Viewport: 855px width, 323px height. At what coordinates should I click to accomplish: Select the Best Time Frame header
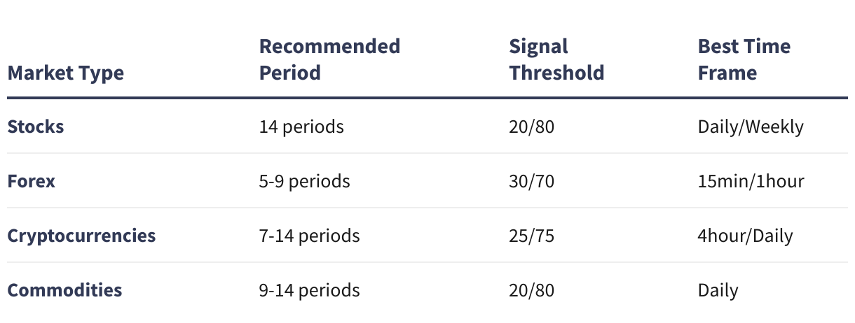744,59
